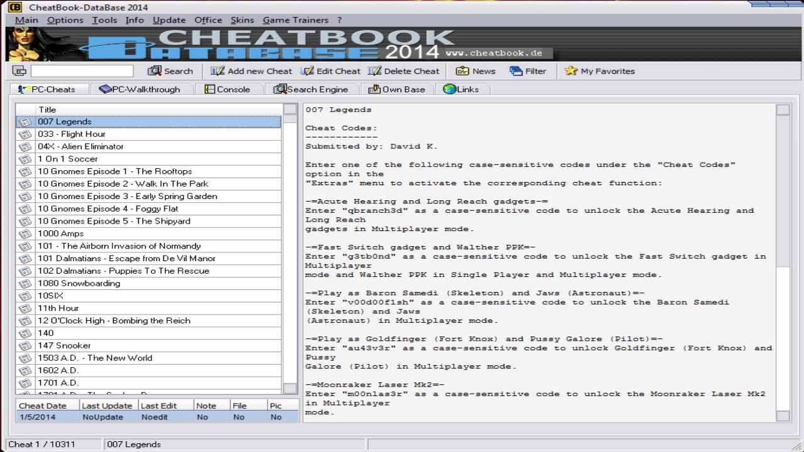Click the icon left of search box
The image size is (804, 452).
[x=19, y=71]
